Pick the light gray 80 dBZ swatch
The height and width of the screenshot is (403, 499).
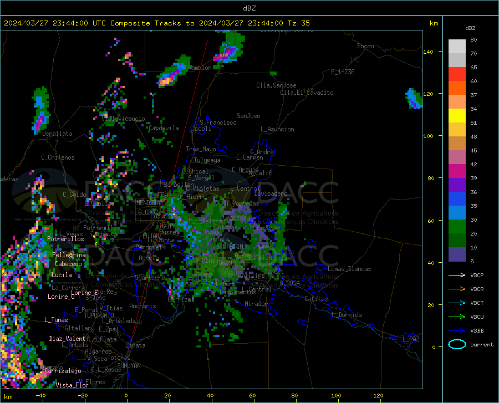457,47
